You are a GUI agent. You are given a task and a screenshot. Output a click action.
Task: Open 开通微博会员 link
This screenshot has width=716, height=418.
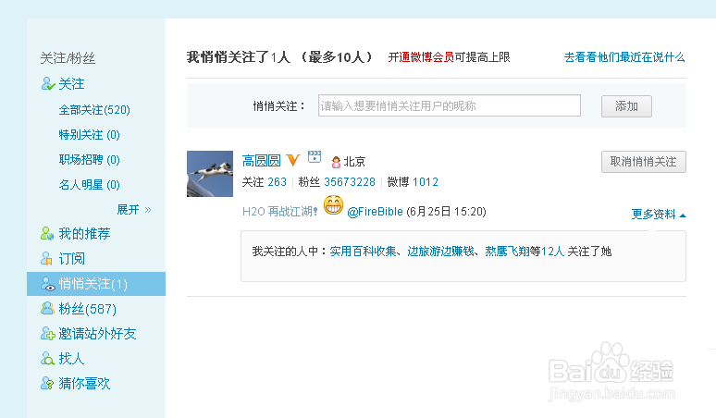coord(421,57)
